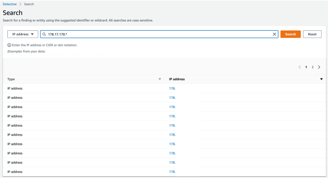Open the second row's 178. IP link
This screenshot has height=178, width=328.
pos(172,98)
